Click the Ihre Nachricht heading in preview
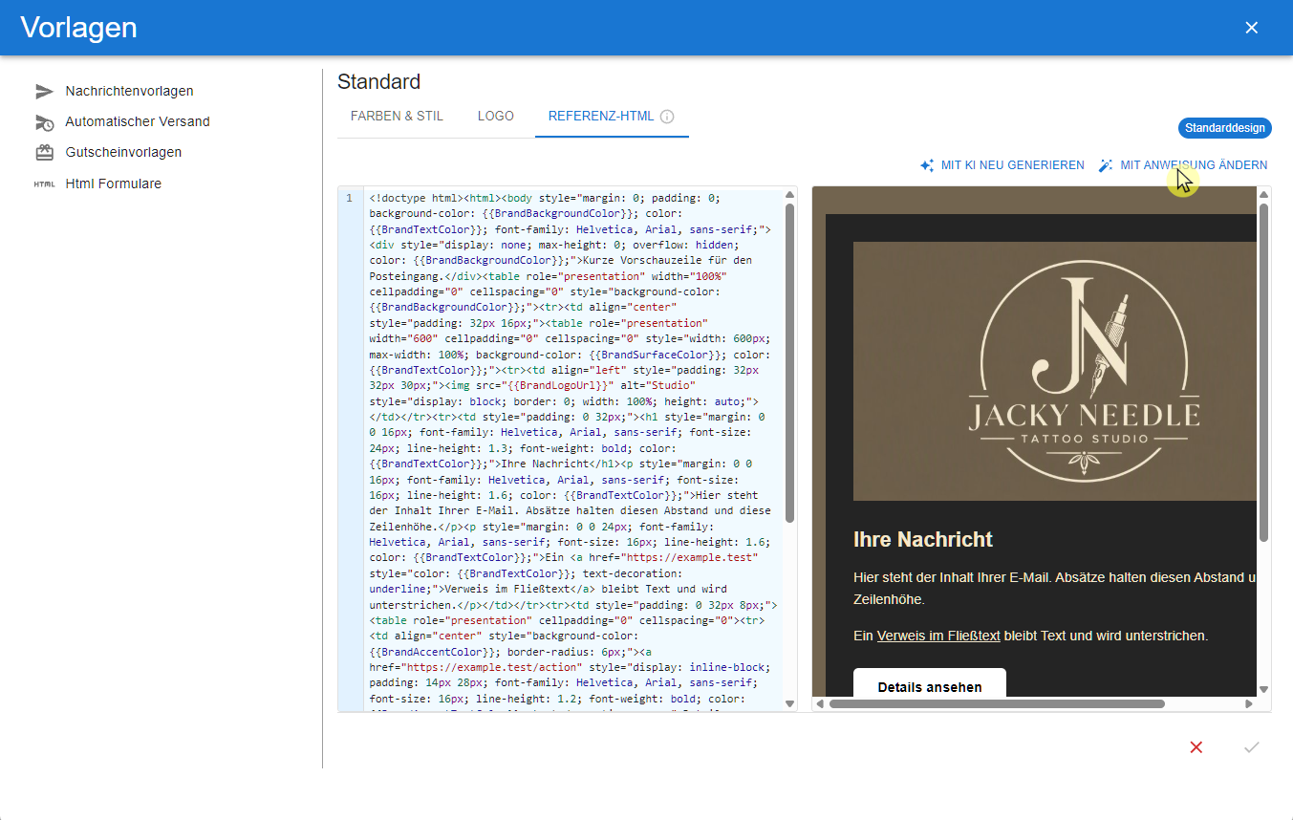Viewport: 1293px width, 820px height. coord(923,539)
